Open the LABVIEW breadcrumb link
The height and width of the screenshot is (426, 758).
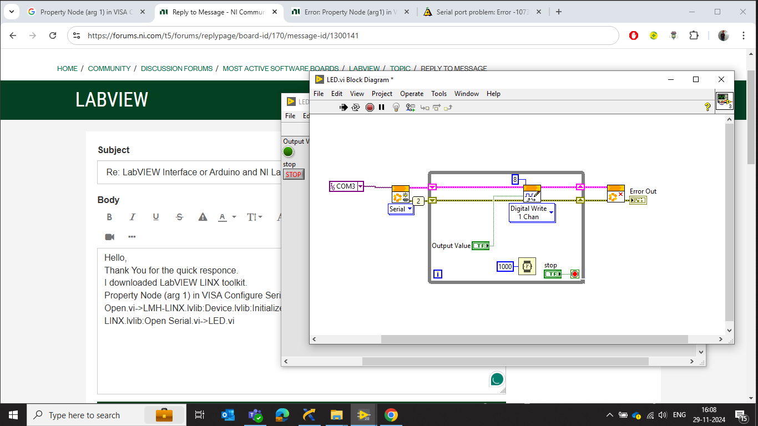tap(365, 68)
